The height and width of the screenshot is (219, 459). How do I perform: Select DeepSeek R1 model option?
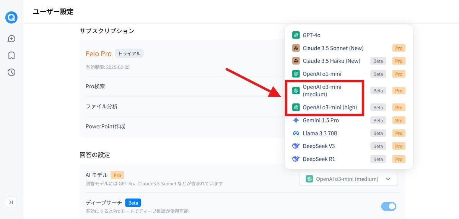[349, 159]
